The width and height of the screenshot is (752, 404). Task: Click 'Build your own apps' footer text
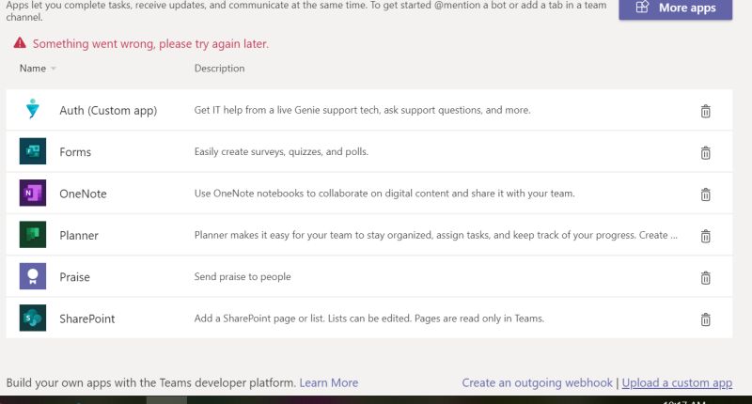[150, 383]
